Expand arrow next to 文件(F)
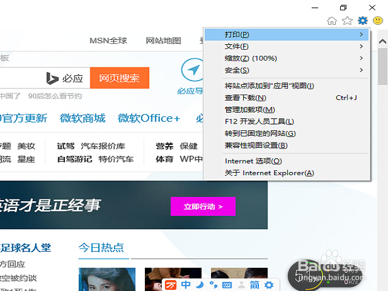The height and width of the screenshot is (291, 388). coord(361,46)
